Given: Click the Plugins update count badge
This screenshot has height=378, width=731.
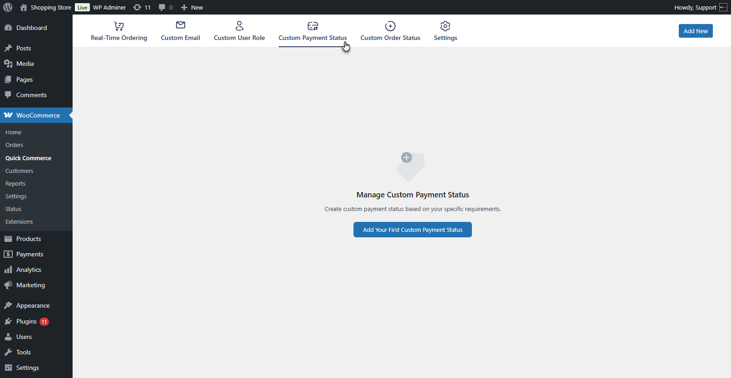Looking at the screenshot, I should click(44, 322).
